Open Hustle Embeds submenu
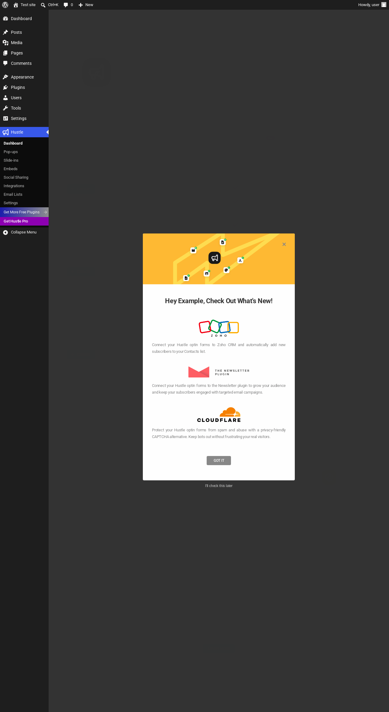The image size is (389, 712). pyautogui.click(x=24, y=169)
